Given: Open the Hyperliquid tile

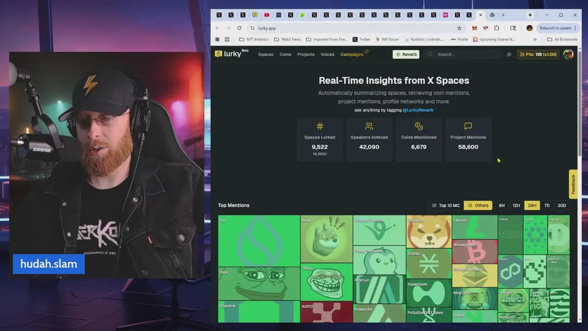Looking at the screenshot, I should [x=429, y=293].
